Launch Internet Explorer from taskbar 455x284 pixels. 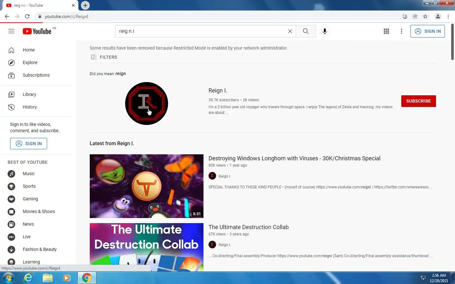(x=28, y=278)
